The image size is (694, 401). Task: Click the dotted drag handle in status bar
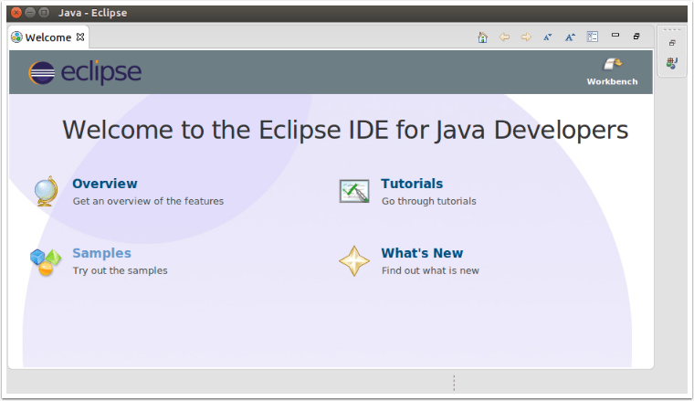click(454, 383)
